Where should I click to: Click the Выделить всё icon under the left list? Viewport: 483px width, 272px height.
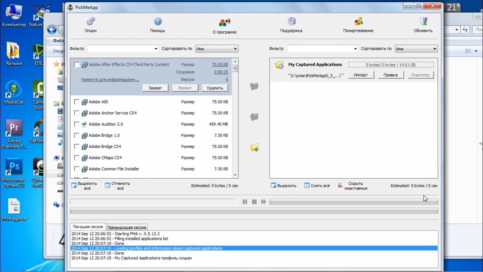click(x=74, y=185)
